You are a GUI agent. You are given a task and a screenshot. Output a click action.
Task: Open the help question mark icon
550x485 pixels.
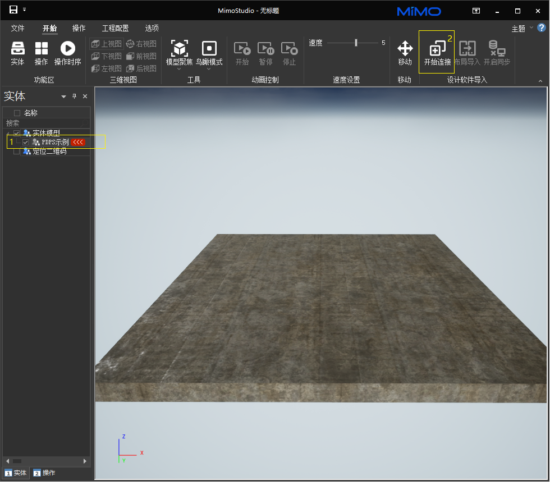click(x=542, y=28)
